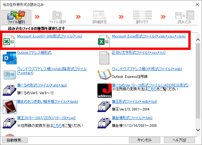Click the Outlook address book icon
The height and width of the screenshot is (145, 202).
tap(10, 58)
